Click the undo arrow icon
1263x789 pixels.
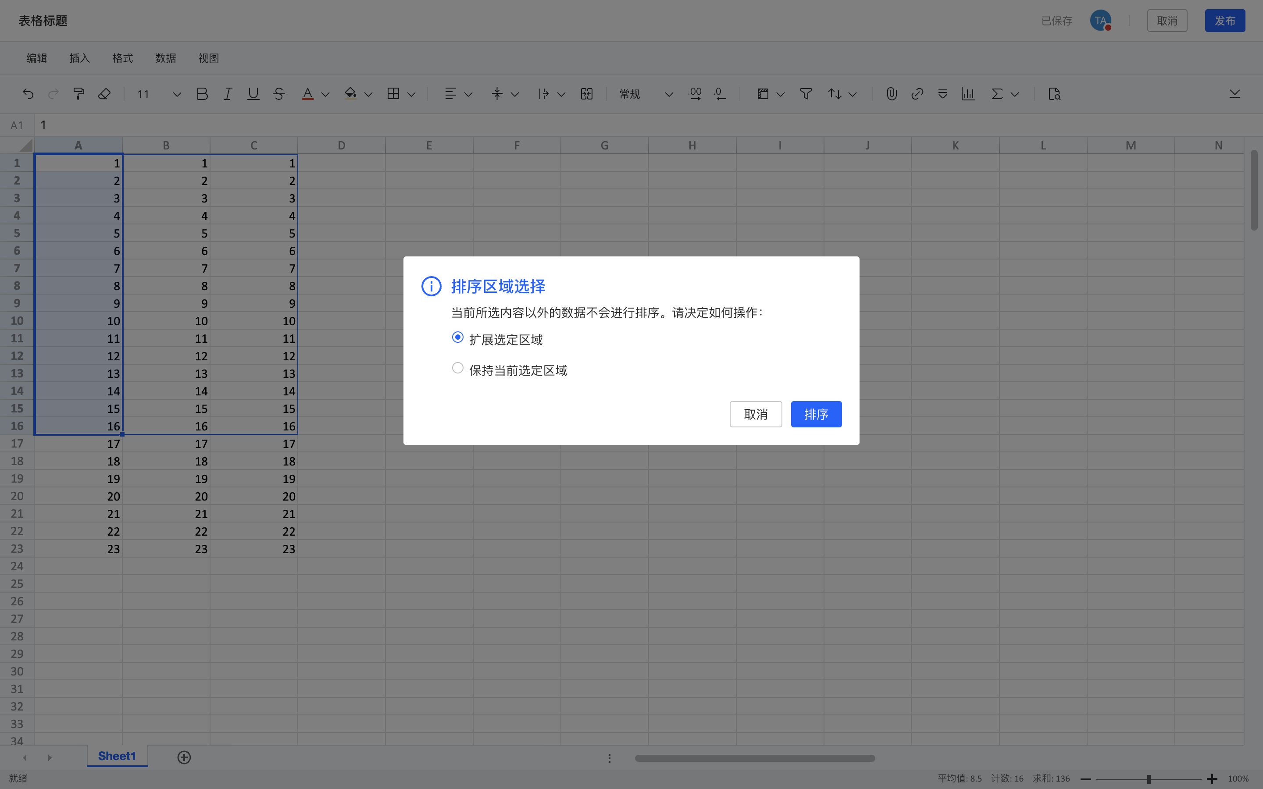(28, 94)
